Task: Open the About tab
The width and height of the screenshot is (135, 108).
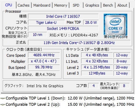Action: click(122, 5)
